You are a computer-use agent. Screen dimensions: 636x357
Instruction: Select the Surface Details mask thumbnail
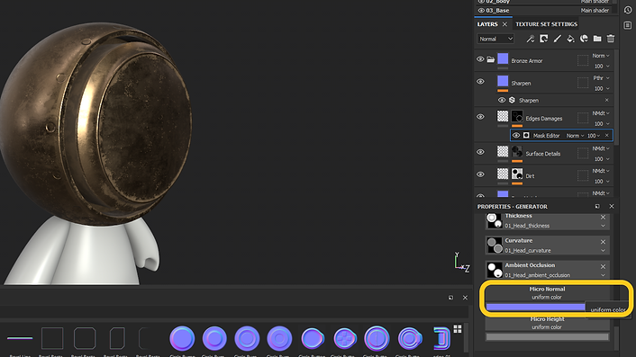coord(517,152)
